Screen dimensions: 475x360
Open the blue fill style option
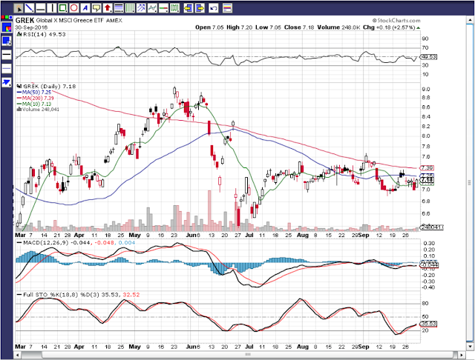point(7,41)
